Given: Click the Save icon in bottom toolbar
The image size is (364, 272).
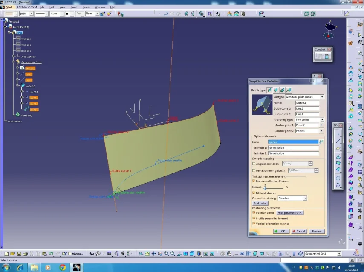Looking at the screenshot, I should point(19,254).
